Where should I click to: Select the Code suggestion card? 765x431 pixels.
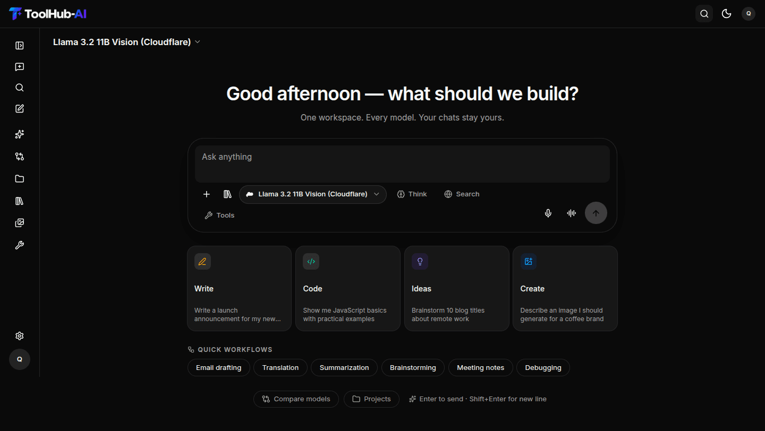348,288
